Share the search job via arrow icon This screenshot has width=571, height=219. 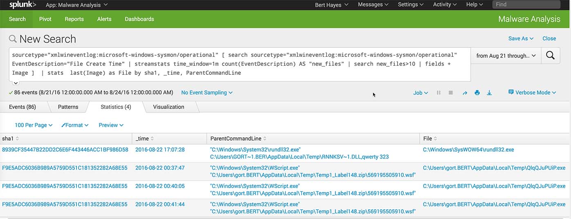point(465,93)
